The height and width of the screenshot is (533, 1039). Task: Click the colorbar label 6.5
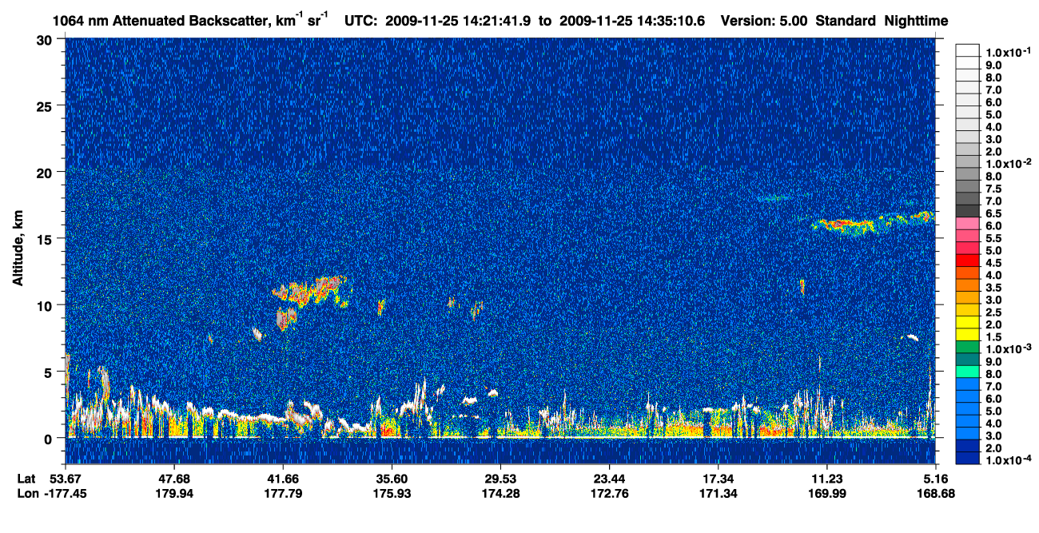point(993,213)
